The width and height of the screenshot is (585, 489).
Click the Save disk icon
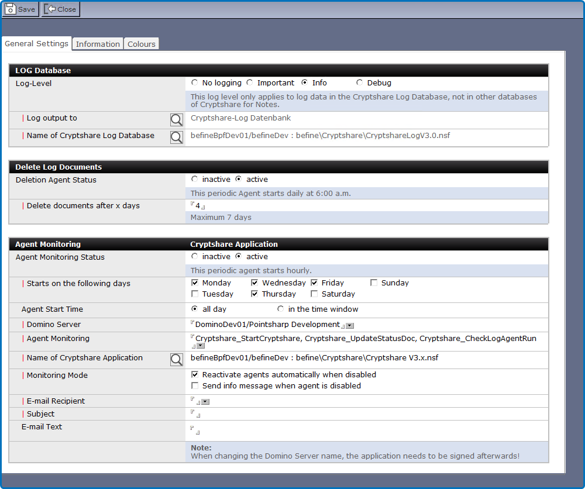click(11, 9)
